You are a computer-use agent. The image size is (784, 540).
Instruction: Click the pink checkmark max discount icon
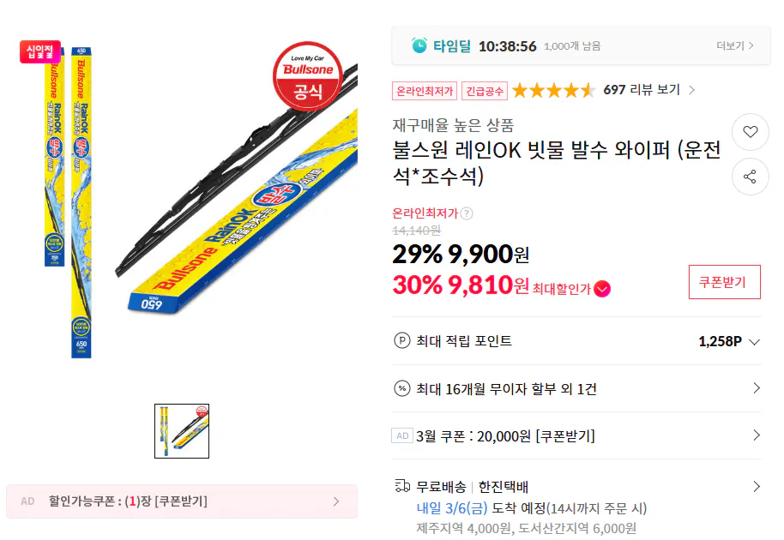coord(602,289)
